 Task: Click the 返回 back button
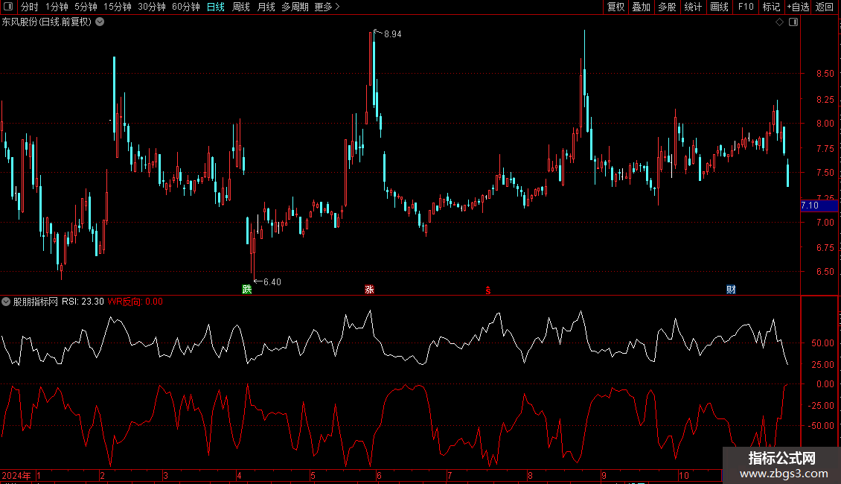coord(825,7)
